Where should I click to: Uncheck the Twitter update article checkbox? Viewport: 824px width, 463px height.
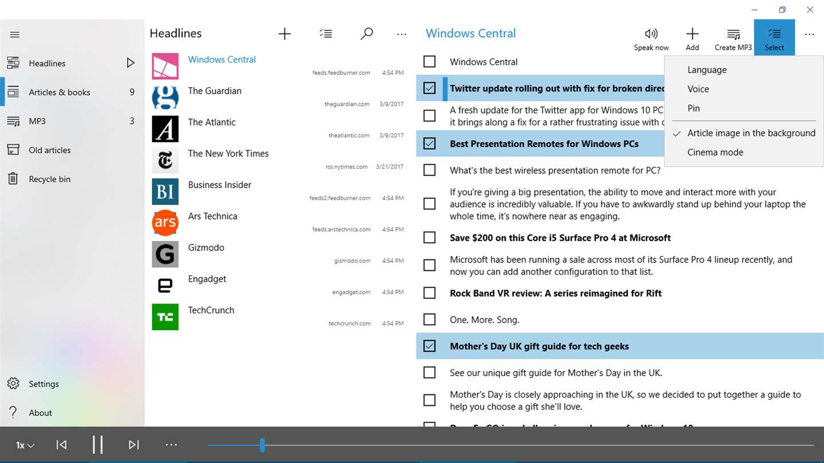(x=429, y=88)
